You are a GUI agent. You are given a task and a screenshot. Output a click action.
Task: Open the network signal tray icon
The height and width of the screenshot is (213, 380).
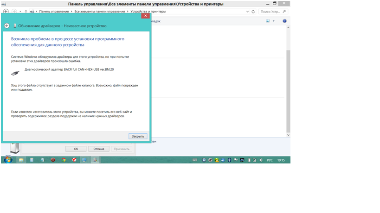click(254, 160)
